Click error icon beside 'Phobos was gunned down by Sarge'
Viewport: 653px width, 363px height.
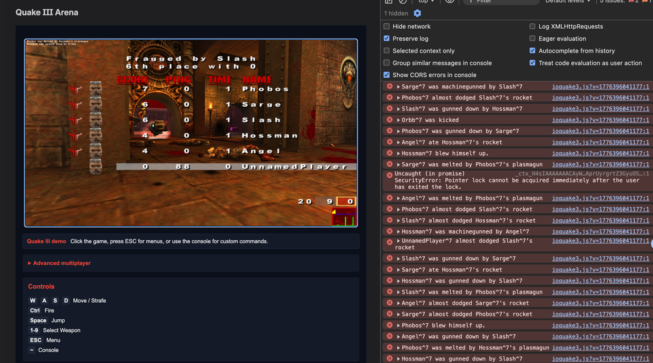click(x=389, y=131)
